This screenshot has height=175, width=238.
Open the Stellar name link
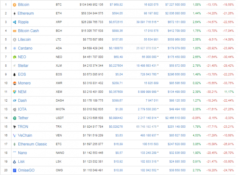[23, 66]
